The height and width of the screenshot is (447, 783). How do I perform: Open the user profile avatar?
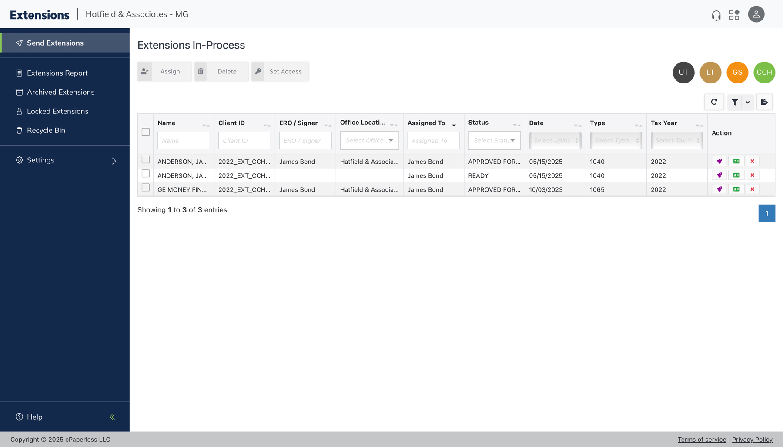[756, 14]
